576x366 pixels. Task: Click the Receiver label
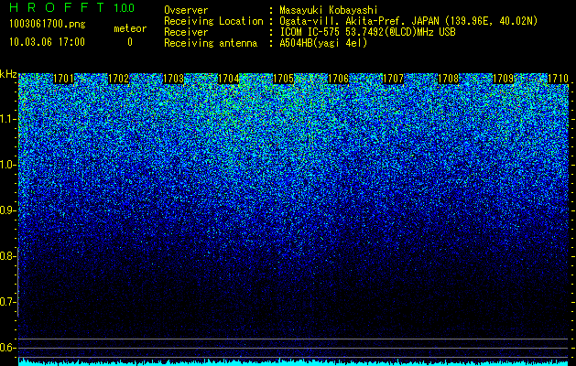pos(186,32)
